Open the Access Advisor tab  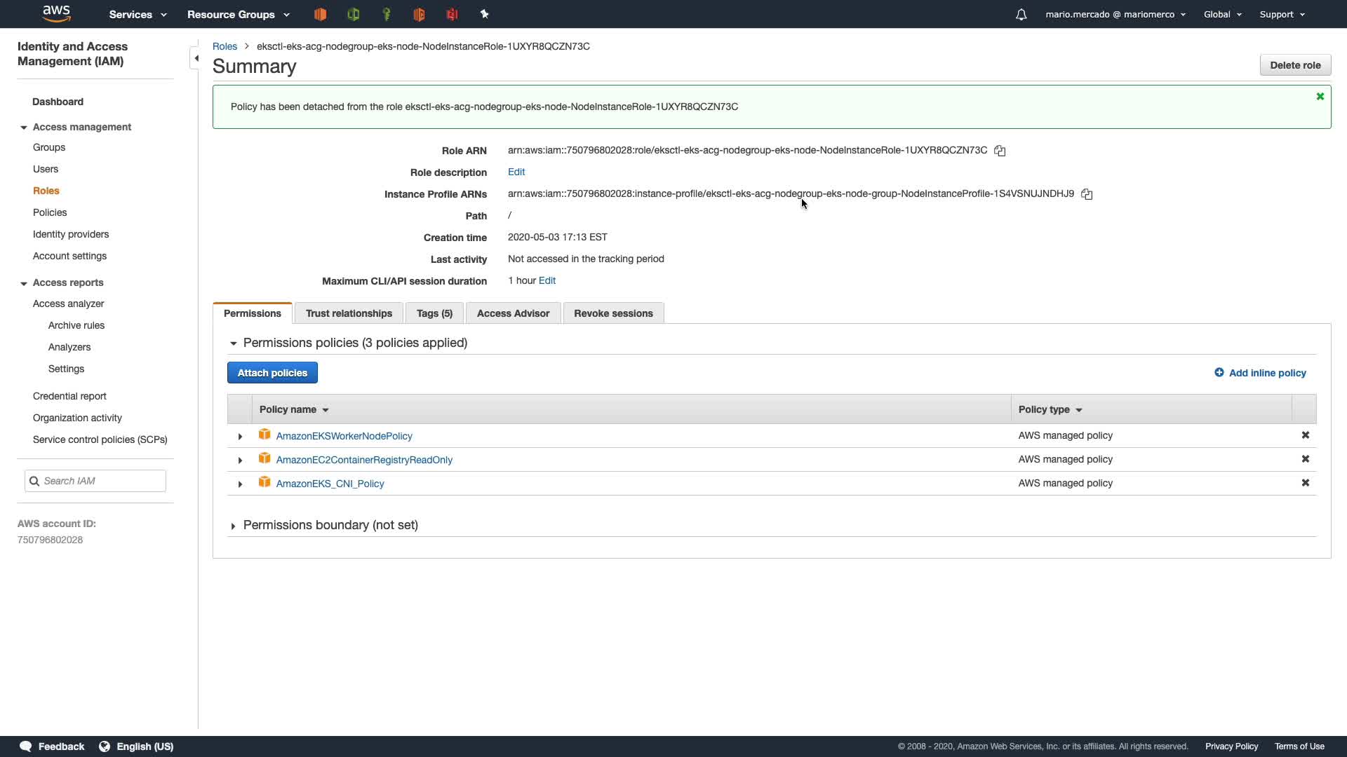513,313
